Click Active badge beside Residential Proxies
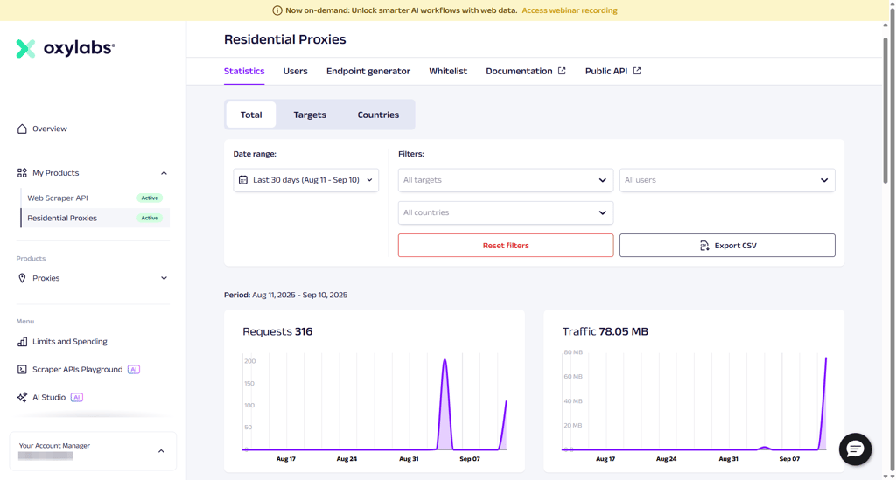Image resolution: width=896 pixels, height=480 pixels. pos(150,218)
